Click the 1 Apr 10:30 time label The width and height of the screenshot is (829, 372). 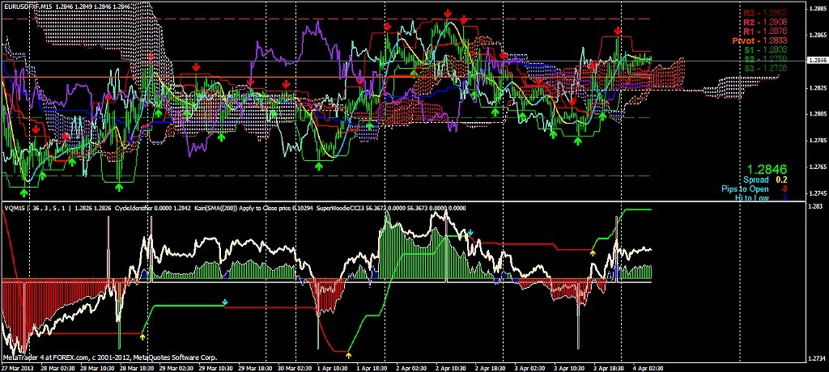(331, 368)
